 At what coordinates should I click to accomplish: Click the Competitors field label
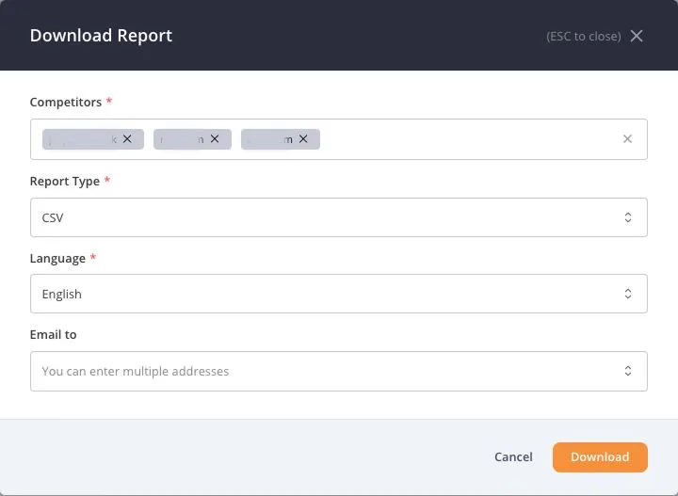65,102
